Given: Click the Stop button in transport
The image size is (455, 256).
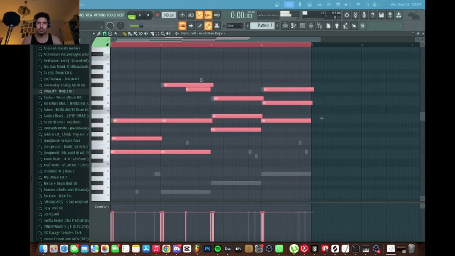Looking at the screenshot, I should click(148, 15).
